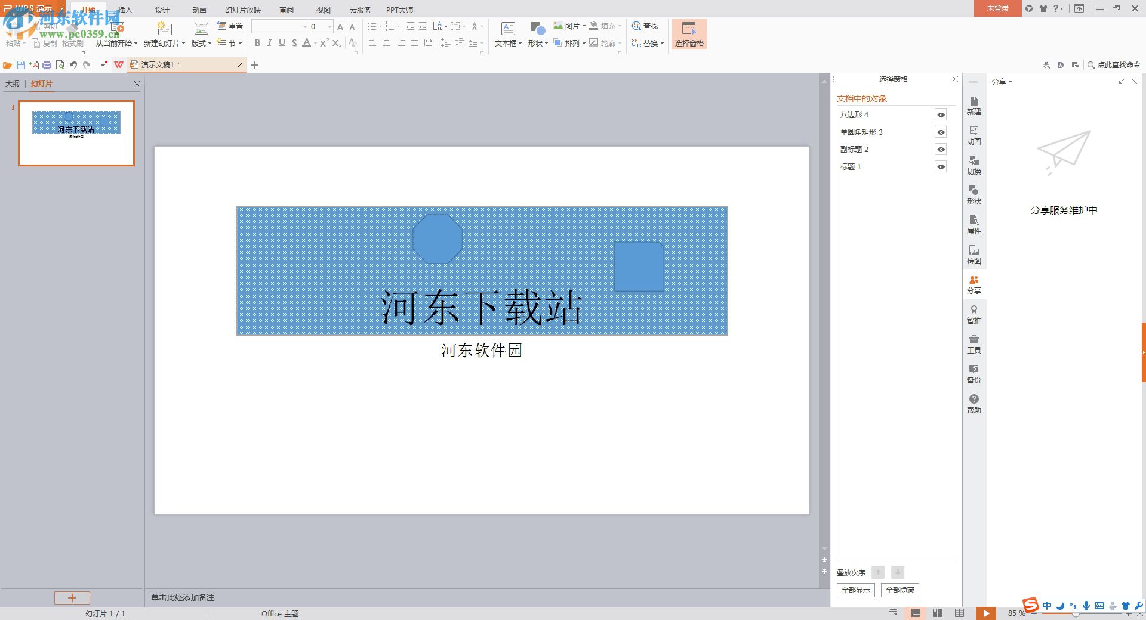Screen dimensions: 1146x620
Task: Click the 查找 find tool
Action: pyautogui.click(x=648, y=26)
